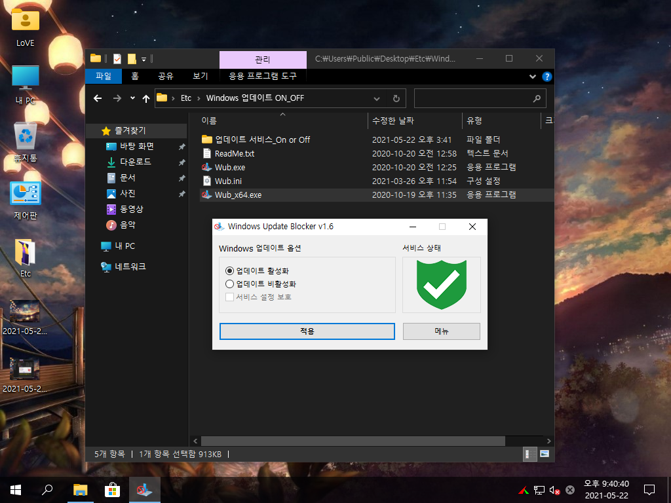Viewport: 671px width, 503px height.
Task: Click the New Folder icon in Explorer title bar
Action: (x=132, y=58)
